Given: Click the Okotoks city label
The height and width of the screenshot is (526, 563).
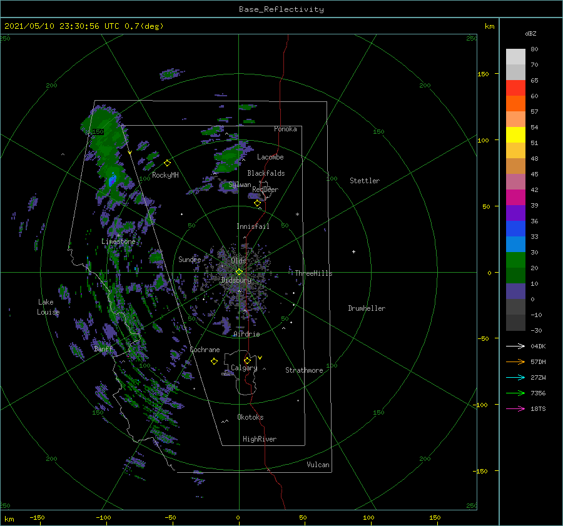Looking at the screenshot, I should tap(250, 417).
